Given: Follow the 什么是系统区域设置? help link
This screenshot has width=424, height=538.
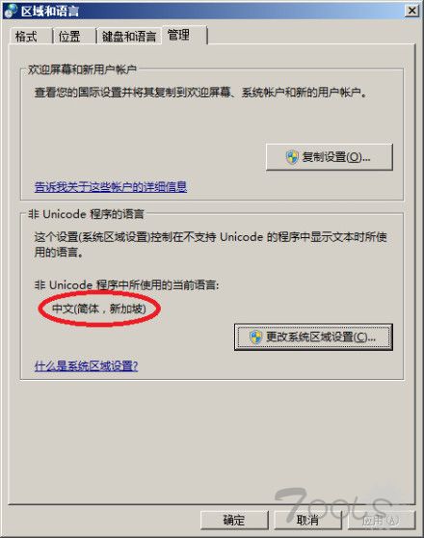Looking at the screenshot, I should pos(87,366).
